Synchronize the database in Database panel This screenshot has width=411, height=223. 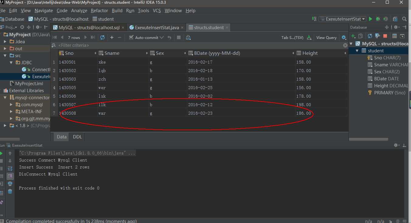tap(370, 36)
